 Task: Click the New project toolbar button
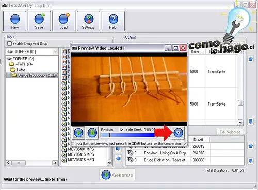tap(15, 21)
